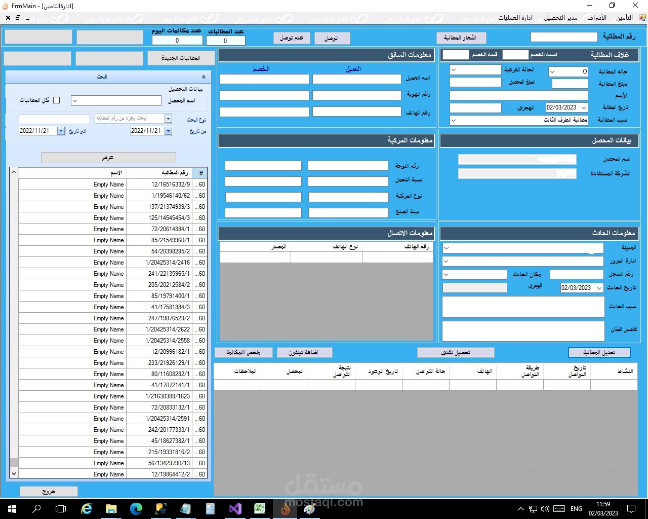This screenshot has width=648, height=519.
Task: Open Internet Explorer from the taskbar
Action: pyautogui.click(x=87, y=508)
